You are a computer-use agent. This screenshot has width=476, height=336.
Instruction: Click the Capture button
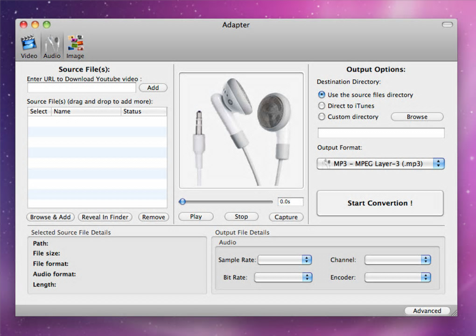pos(286,217)
